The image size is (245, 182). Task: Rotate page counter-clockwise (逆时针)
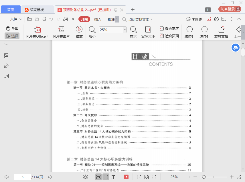pos(204,29)
